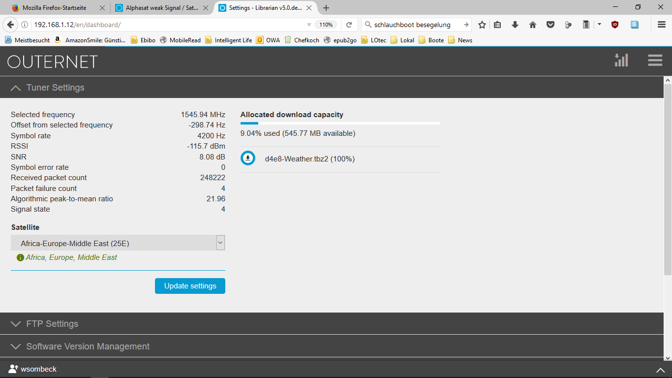Expand the FTP Settings section

pyautogui.click(x=332, y=324)
